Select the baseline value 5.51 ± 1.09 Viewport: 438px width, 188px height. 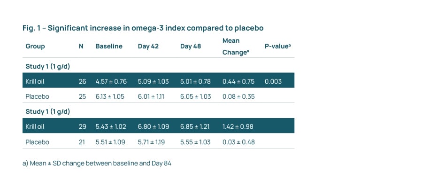[x=111, y=141]
